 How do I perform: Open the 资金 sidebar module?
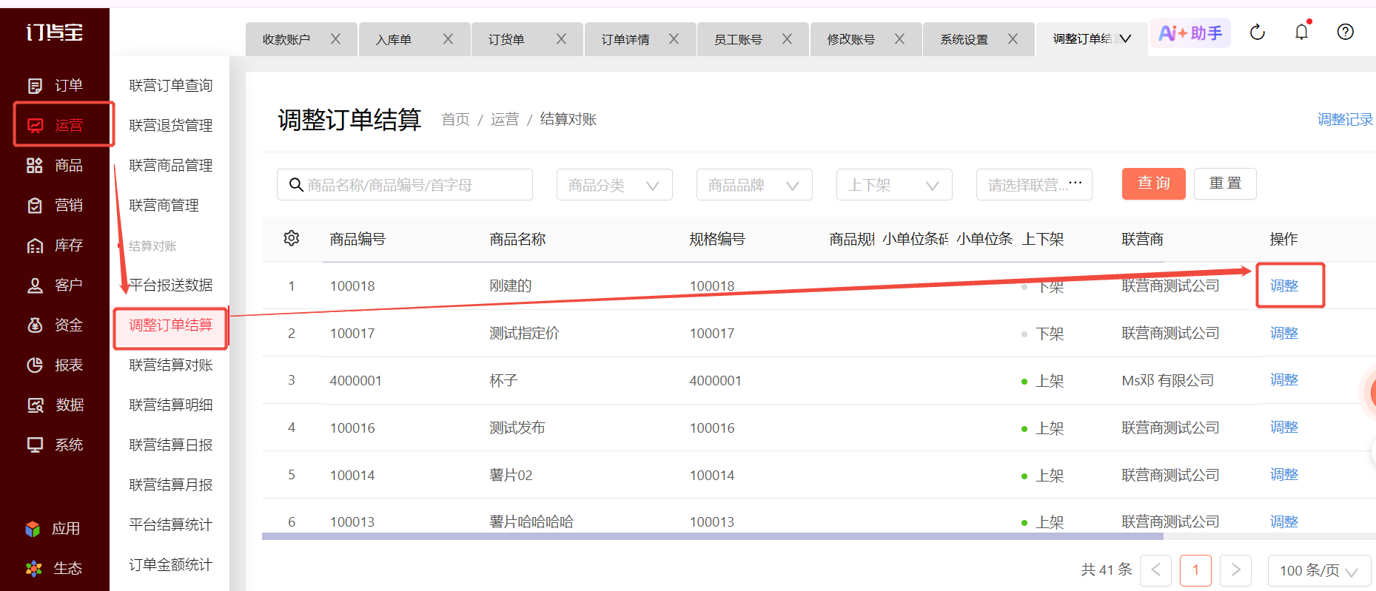[x=55, y=325]
